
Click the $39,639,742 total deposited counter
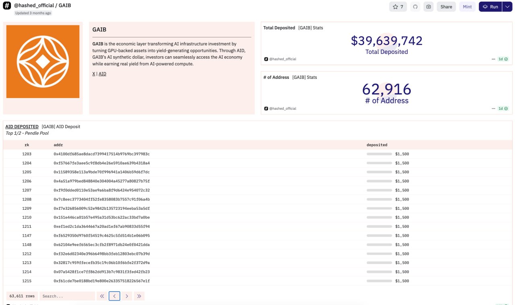click(x=387, y=41)
